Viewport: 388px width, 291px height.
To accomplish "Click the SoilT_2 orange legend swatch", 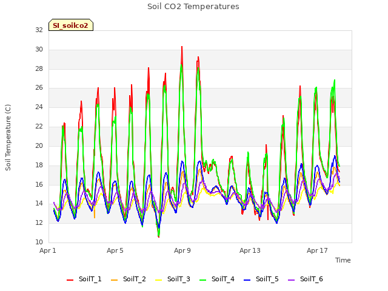I will click(115, 280).
